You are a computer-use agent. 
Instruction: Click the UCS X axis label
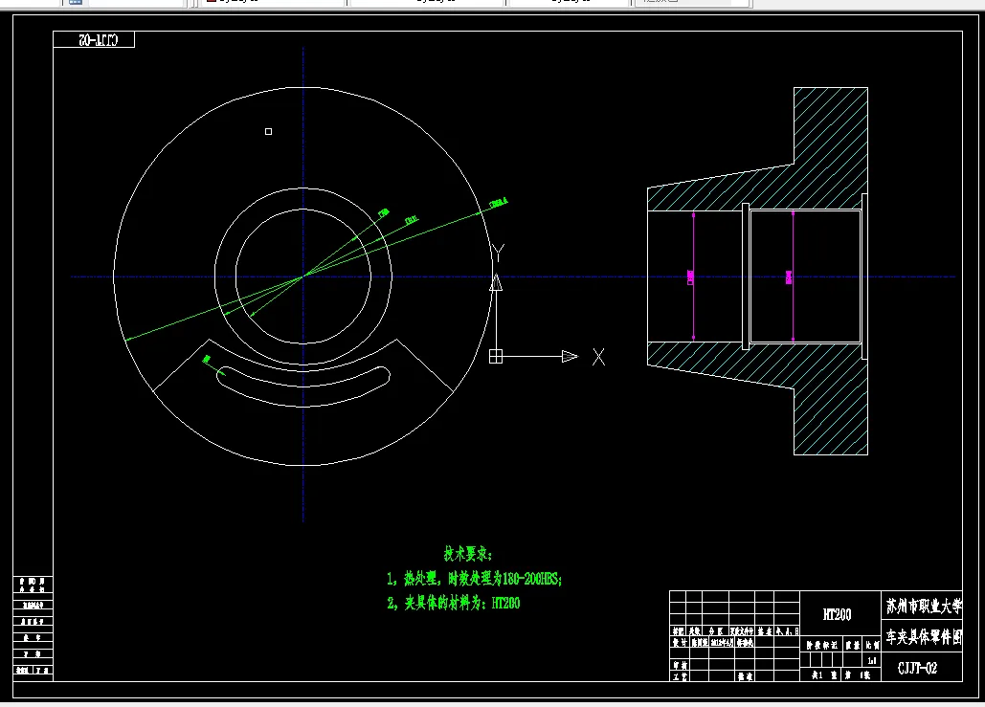coord(598,357)
